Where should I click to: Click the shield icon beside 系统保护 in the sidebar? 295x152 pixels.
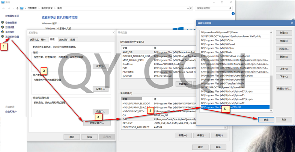pyautogui.click(x=3, y=32)
